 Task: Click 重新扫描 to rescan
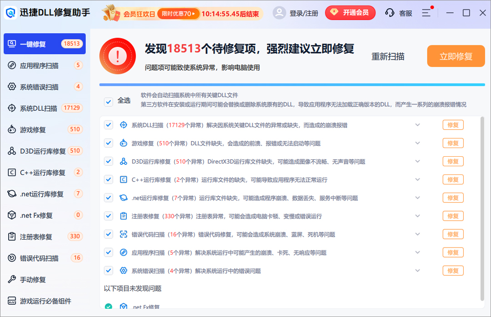coord(387,56)
